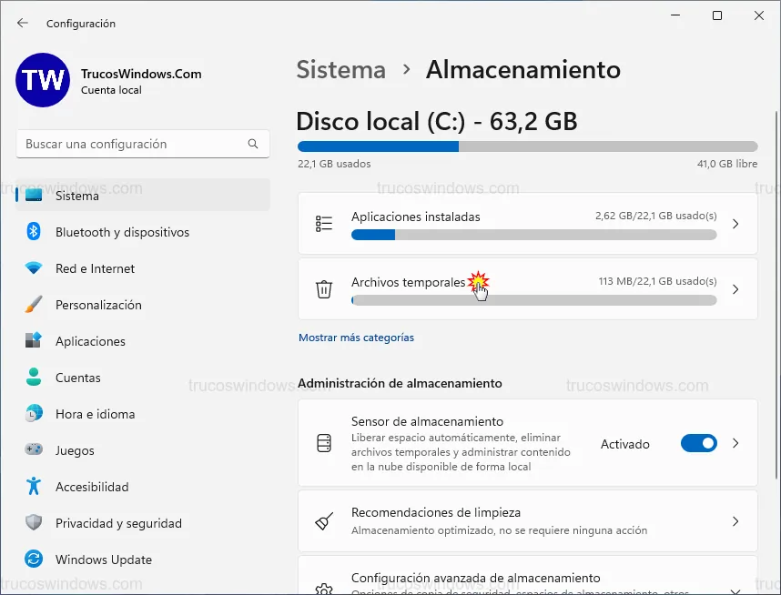Disable the Sensor de almacenamiento toggle
The width and height of the screenshot is (781, 595).
(x=698, y=444)
